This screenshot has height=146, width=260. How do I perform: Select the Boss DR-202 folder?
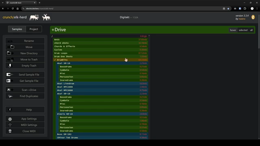pos(102,134)
